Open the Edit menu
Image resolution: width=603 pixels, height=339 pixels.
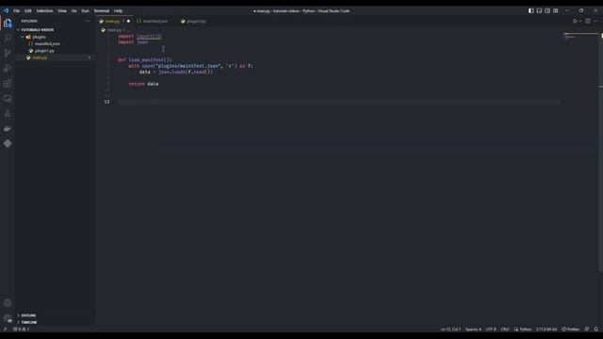point(27,10)
